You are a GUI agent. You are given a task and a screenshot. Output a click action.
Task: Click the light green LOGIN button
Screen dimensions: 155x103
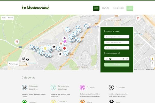click(x=130, y=8)
